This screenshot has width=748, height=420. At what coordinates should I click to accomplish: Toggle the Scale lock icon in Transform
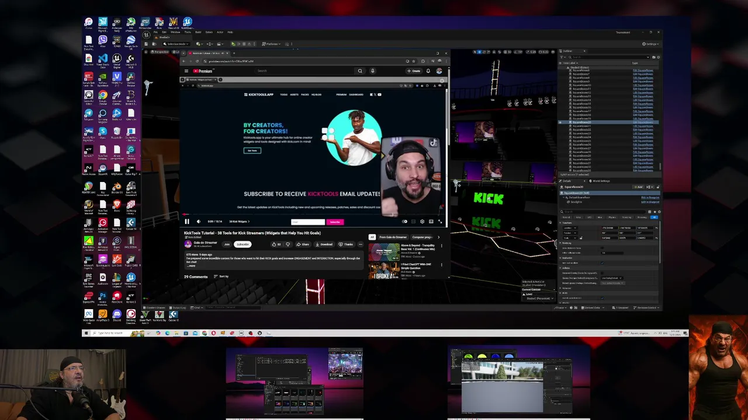click(581, 238)
